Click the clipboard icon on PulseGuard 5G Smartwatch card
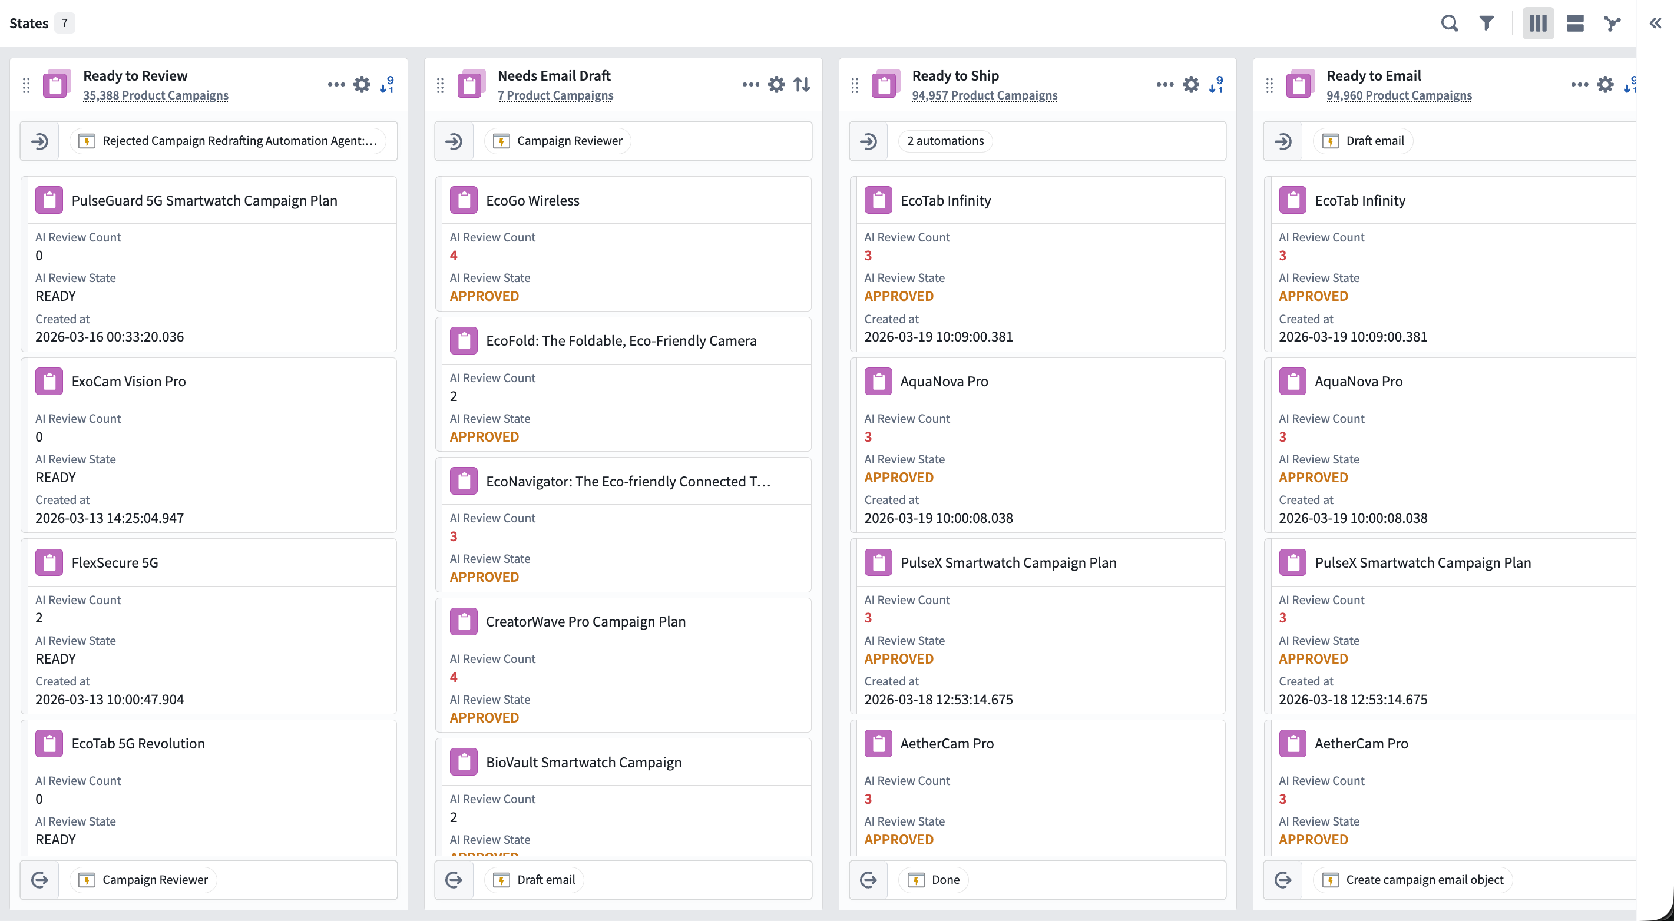Viewport: 1674px width, 921px height. point(49,200)
